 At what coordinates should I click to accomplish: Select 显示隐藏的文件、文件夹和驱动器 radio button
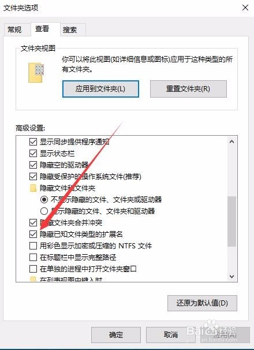[44, 211]
